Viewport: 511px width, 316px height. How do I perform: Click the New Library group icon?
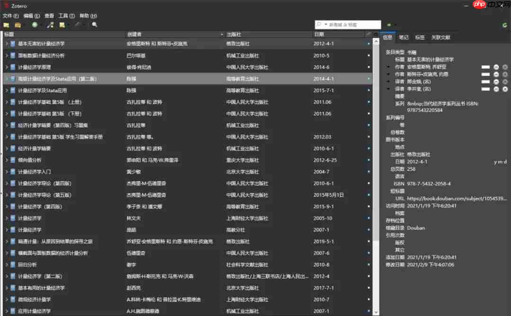point(18,24)
